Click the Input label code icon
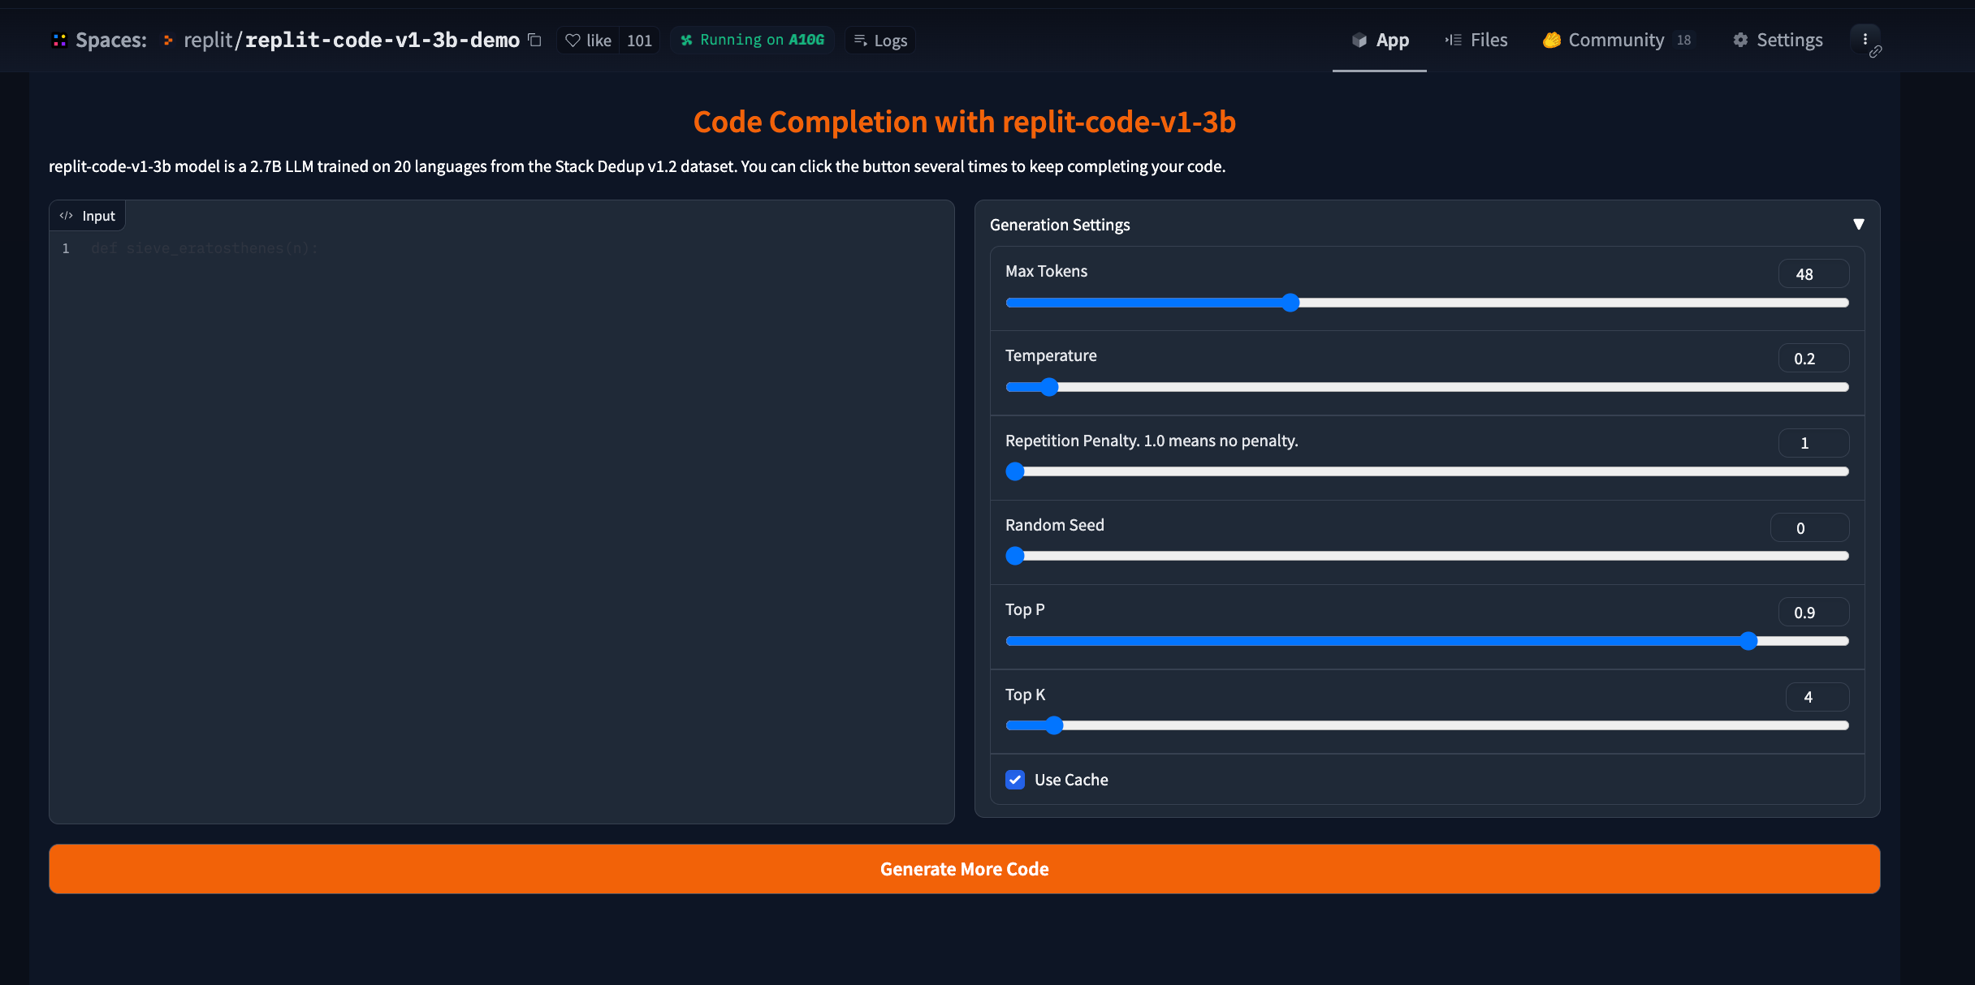Screen dimensions: 1975x985 67,216
